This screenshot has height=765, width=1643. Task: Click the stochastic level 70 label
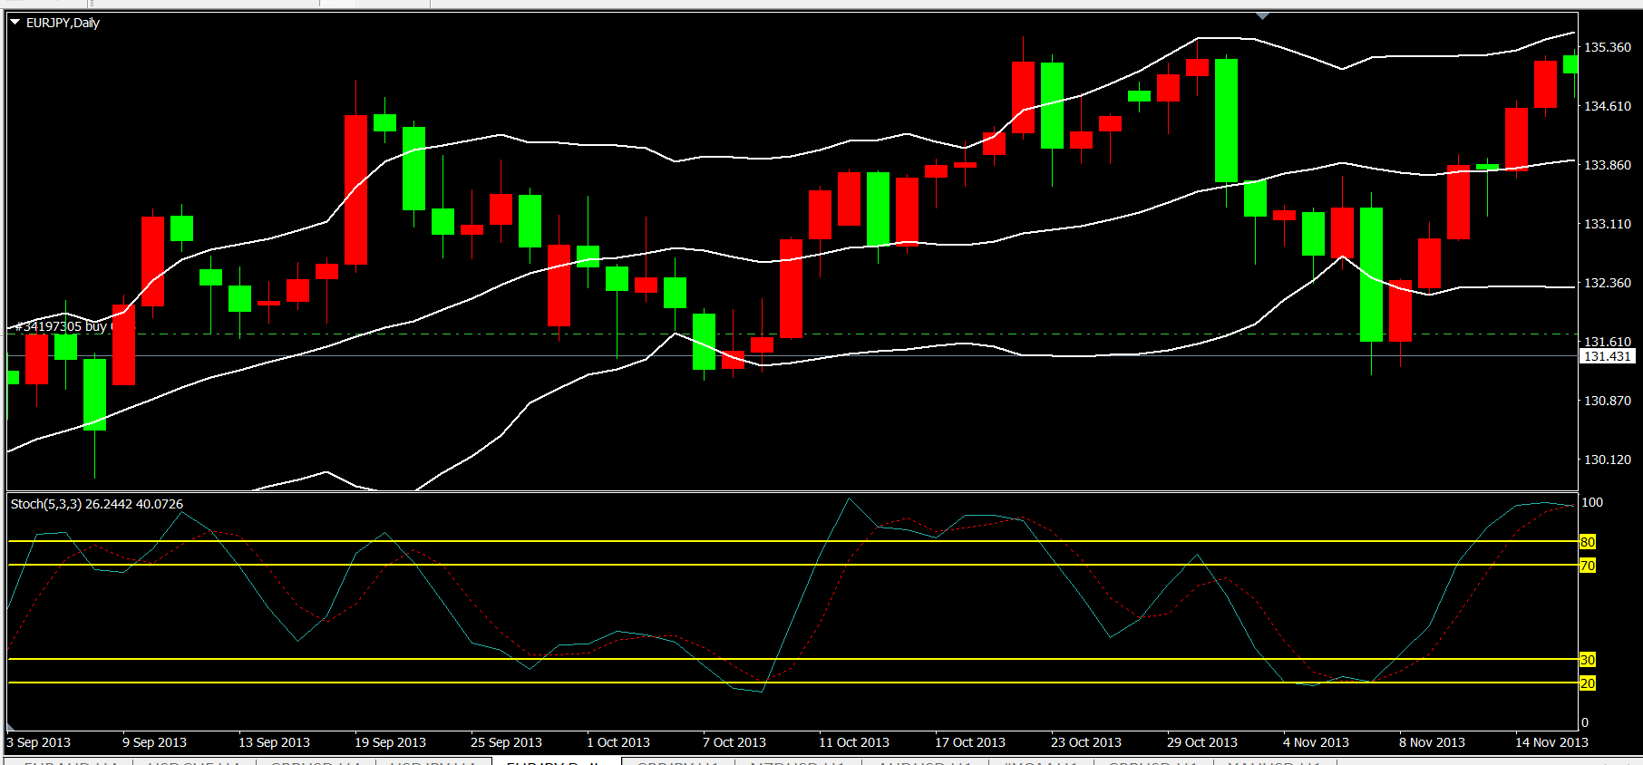click(x=1588, y=566)
